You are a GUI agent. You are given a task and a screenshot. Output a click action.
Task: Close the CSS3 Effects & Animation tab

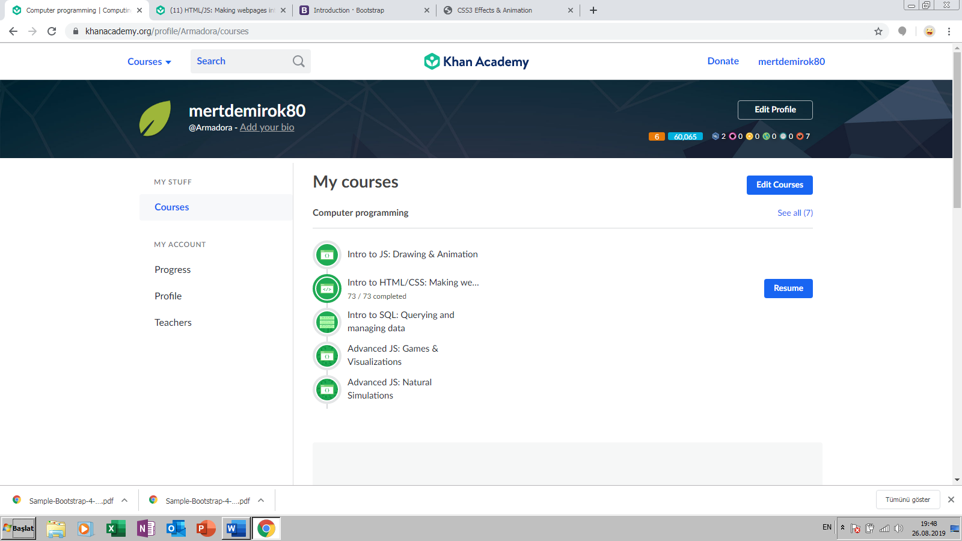(571, 10)
